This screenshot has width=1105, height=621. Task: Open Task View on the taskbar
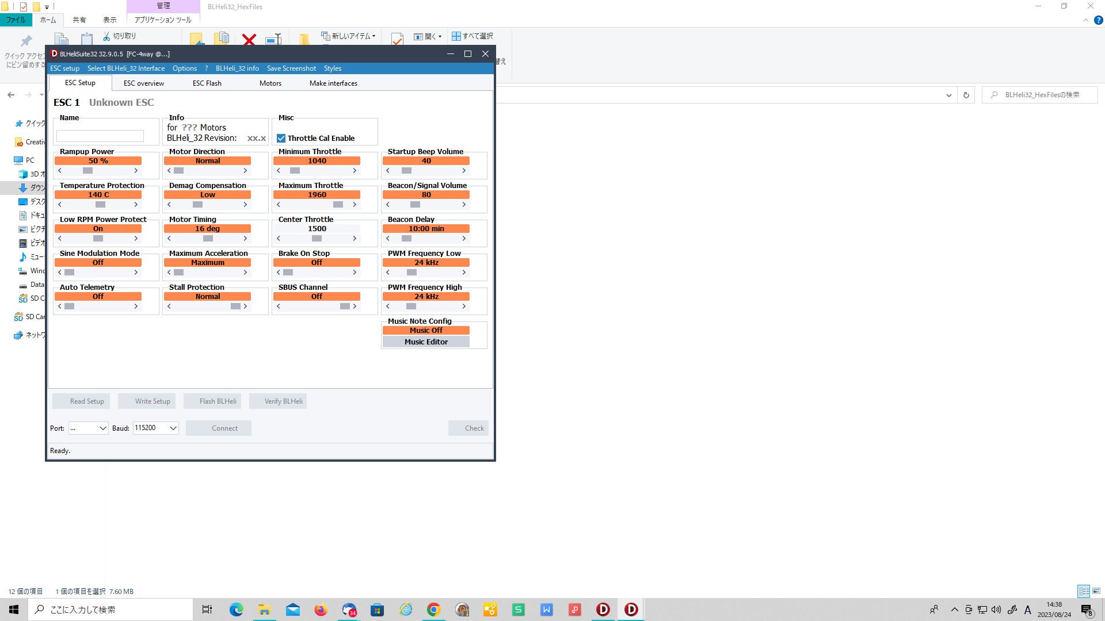[x=207, y=609]
